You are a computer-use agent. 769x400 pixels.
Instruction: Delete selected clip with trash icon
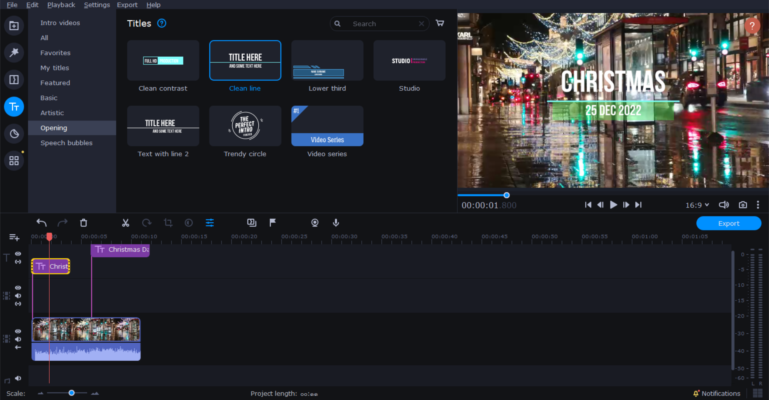[x=83, y=223]
